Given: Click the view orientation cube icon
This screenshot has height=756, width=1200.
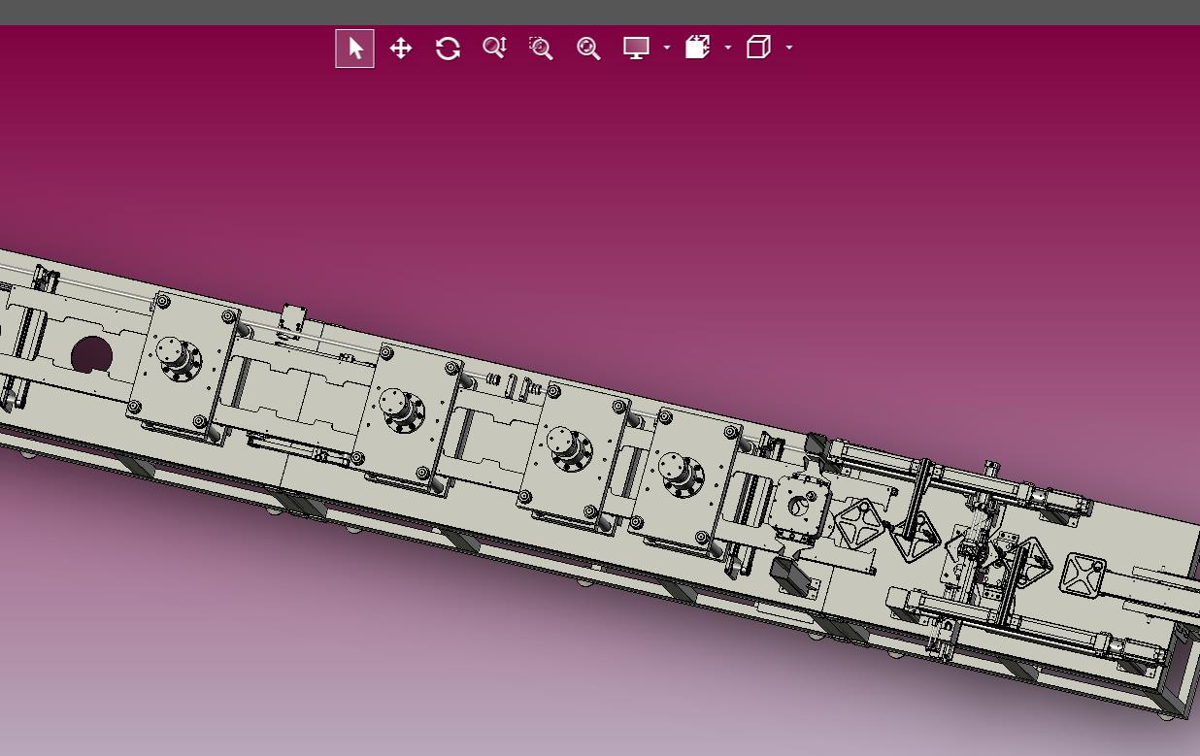Looking at the screenshot, I should tap(758, 48).
